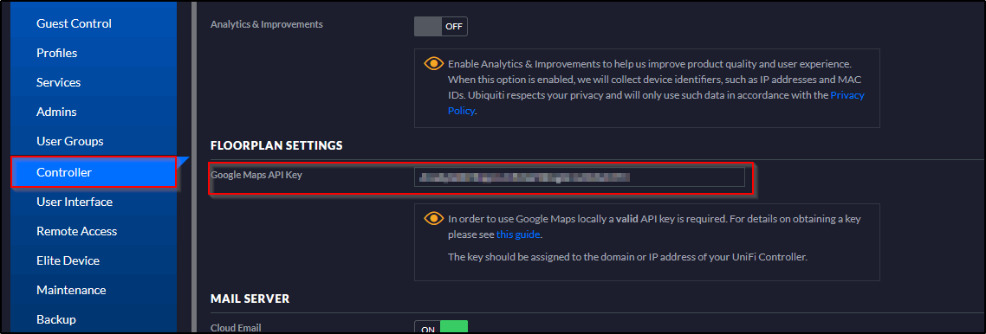Screen dimensions: 986x334
Task: Go to Remote Access settings
Action: tap(77, 231)
